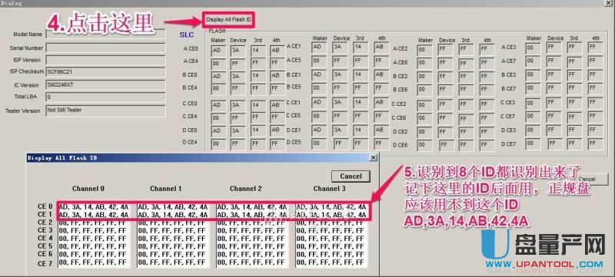Click the B CE6 4th field
The image size is (615, 277).
point(487,90)
